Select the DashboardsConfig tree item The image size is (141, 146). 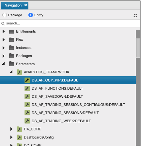click(39, 137)
